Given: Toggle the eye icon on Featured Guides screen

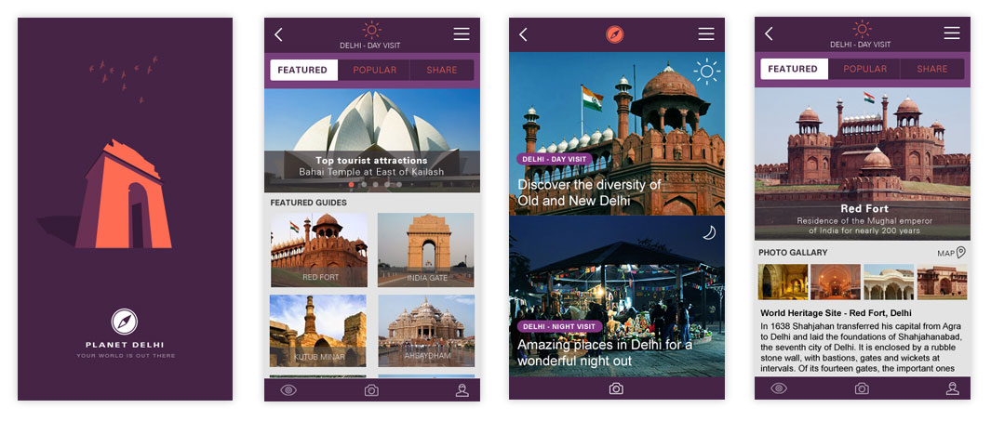Looking at the screenshot, I should 288,389.
